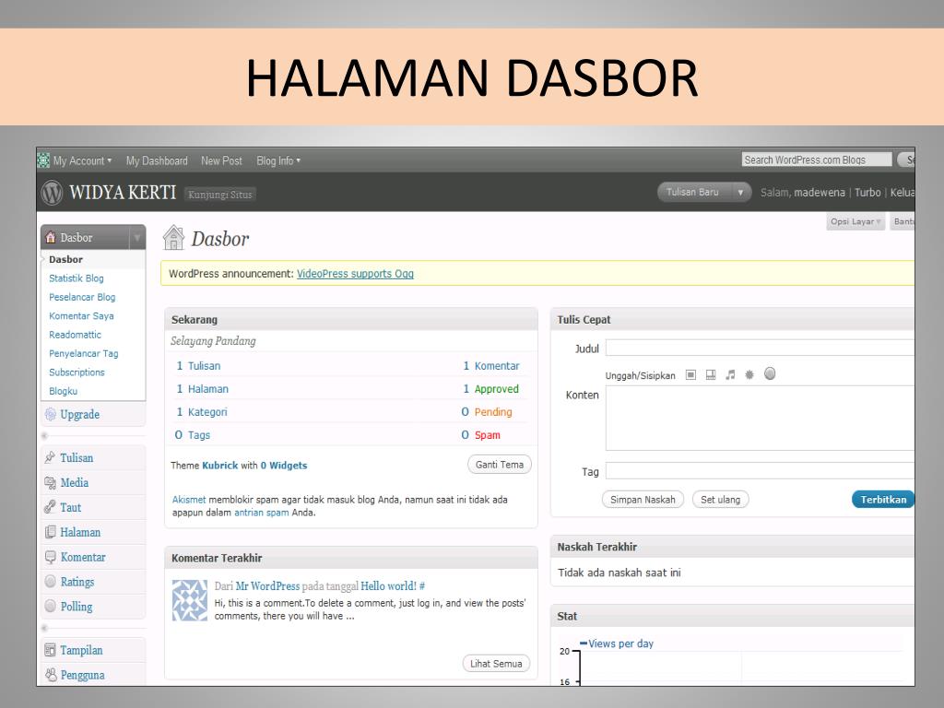Click the add audio music-note icon
The height and width of the screenshot is (708, 944).
pyautogui.click(x=730, y=375)
